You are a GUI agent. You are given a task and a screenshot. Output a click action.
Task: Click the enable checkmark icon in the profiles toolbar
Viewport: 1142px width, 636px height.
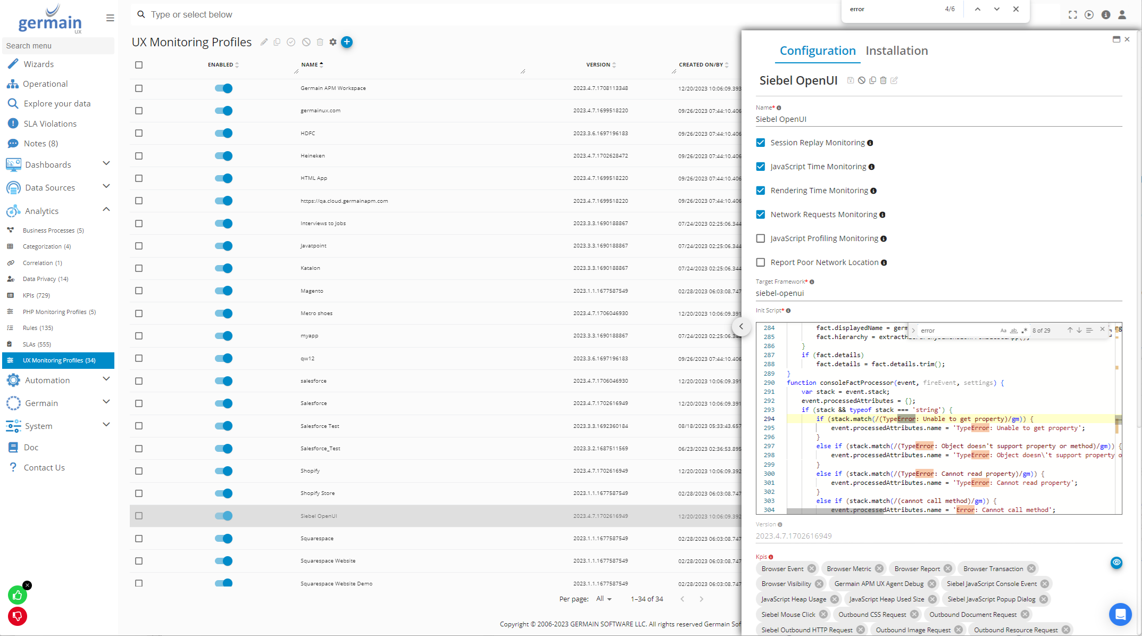point(291,42)
